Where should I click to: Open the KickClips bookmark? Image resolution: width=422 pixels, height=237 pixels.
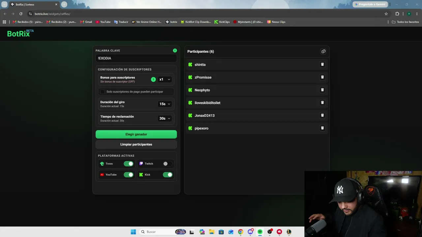(x=222, y=22)
